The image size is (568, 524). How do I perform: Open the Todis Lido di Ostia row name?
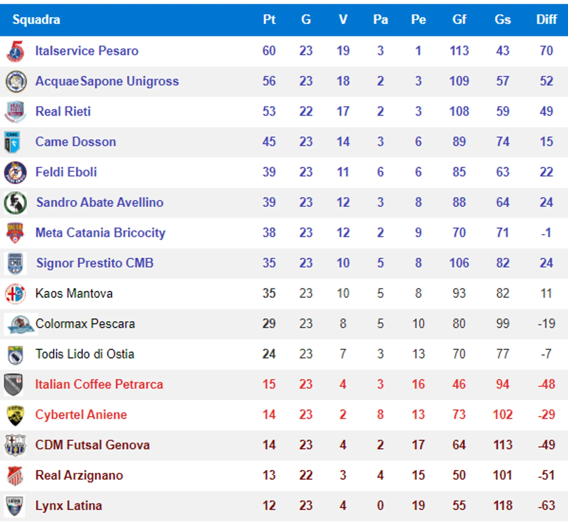pyautogui.click(x=85, y=354)
